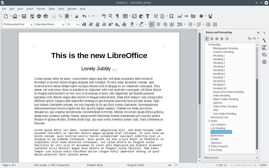The height and width of the screenshot is (168, 269).
Task: Close the Styles and Formatting panel
Action: coord(258,32)
